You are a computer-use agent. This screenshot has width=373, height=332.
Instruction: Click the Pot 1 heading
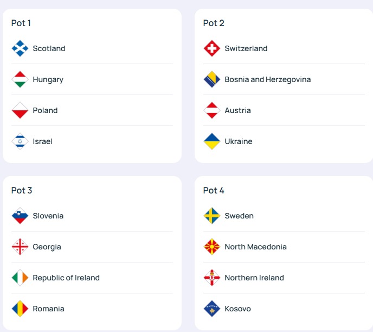click(x=21, y=23)
